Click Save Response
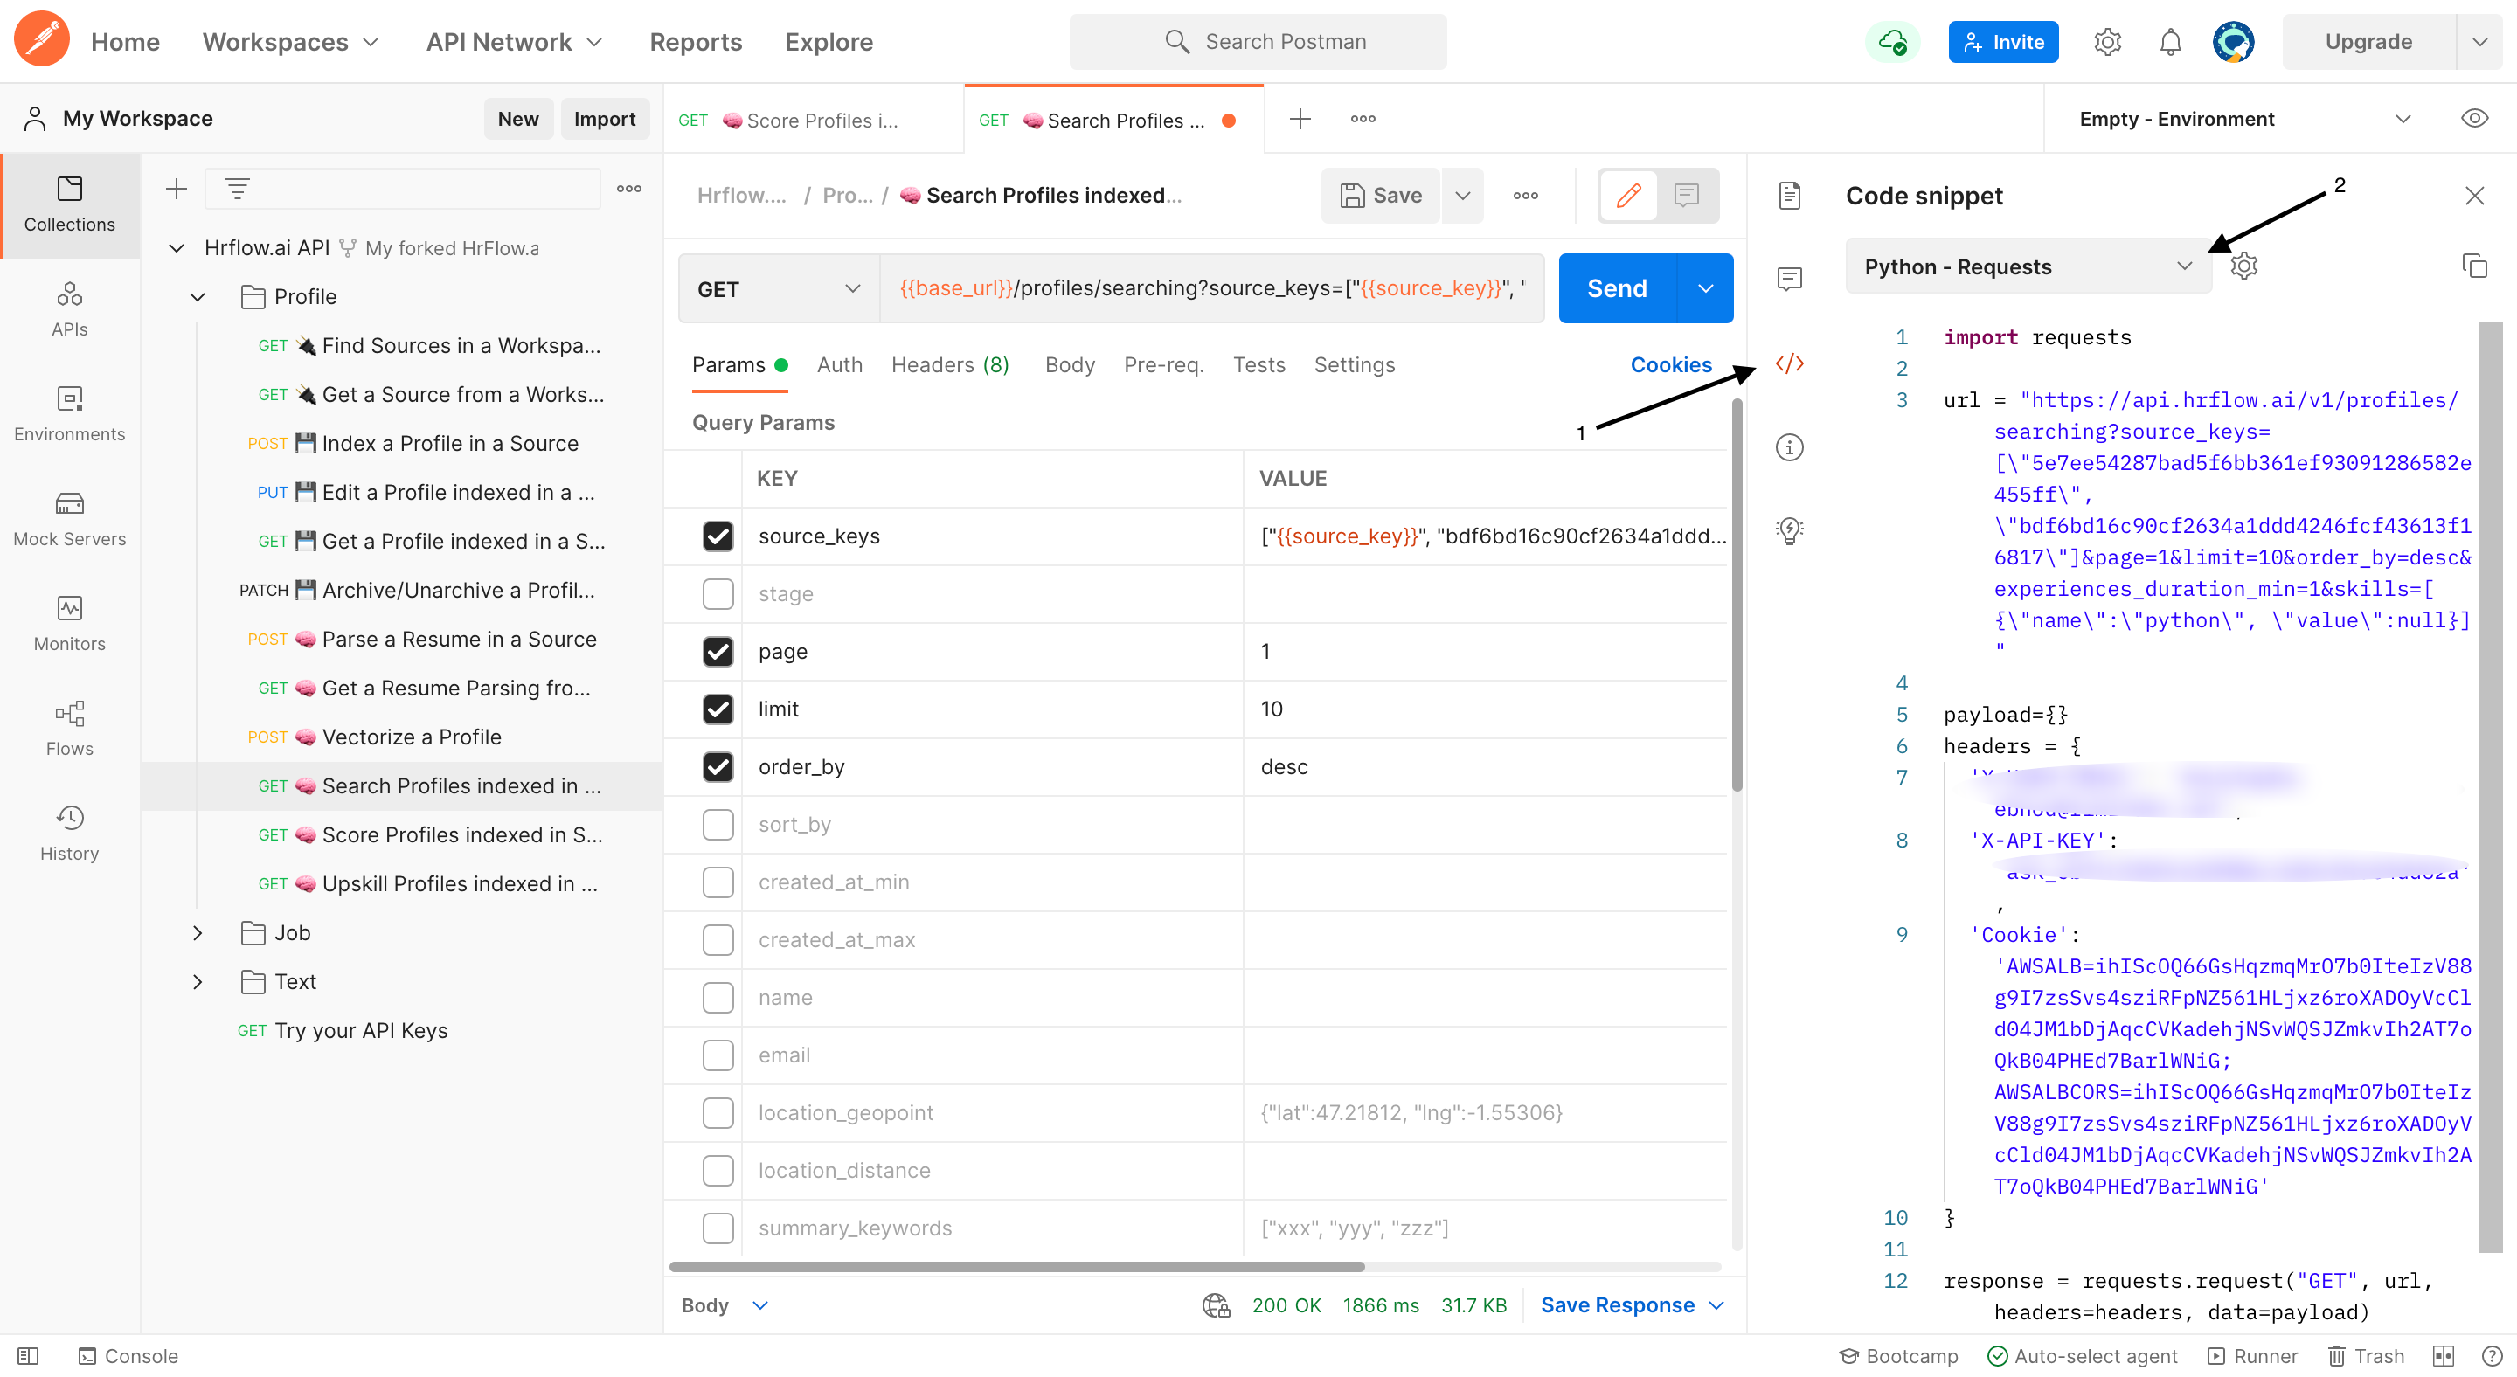 click(1617, 1304)
